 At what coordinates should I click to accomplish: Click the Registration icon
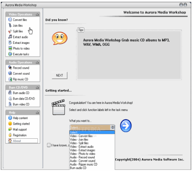pos(10,135)
